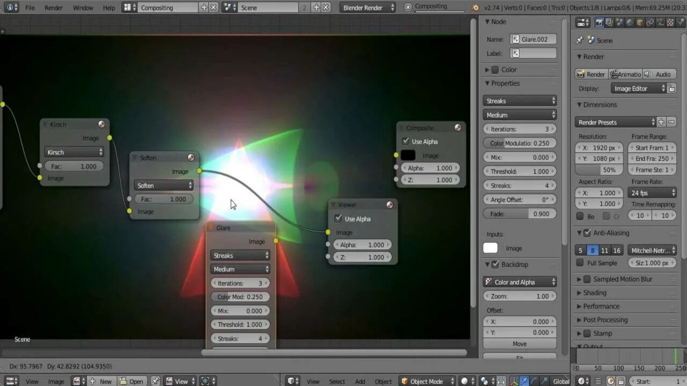Toggle Use Alpha on Composite node
The height and width of the screenshot is (386, 687).
(406, 142)
